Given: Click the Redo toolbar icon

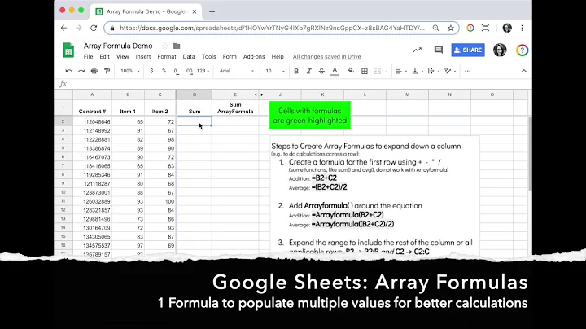Looking at the screenshot, I should tap(81, 71).
